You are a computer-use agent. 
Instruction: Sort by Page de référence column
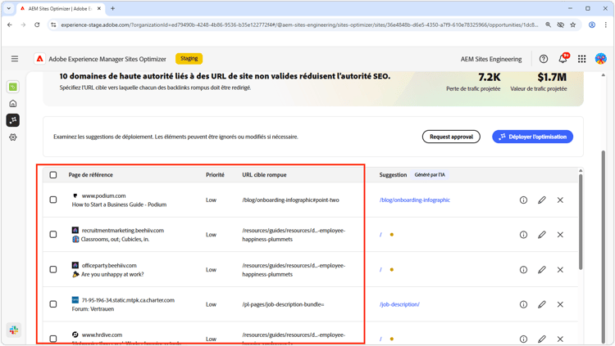point(90,175)
